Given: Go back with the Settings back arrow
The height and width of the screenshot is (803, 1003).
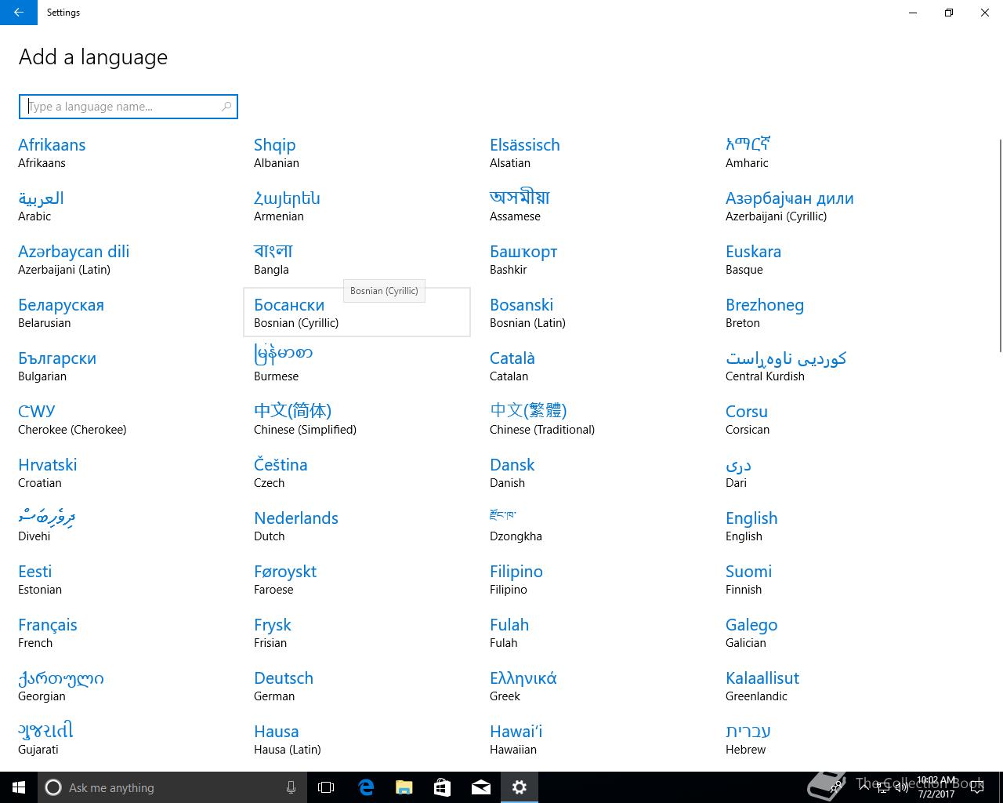Looking at the screenshot, I should pos(19,13).
